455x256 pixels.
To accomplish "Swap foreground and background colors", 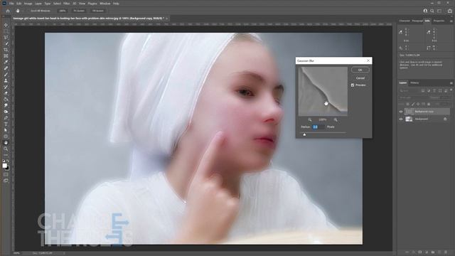I will click(x=8, y=161).
